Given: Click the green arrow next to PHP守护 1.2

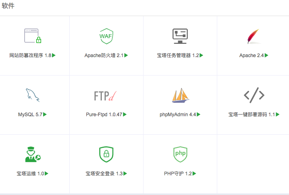Looking at the screenshot, I should coord(194,174).
